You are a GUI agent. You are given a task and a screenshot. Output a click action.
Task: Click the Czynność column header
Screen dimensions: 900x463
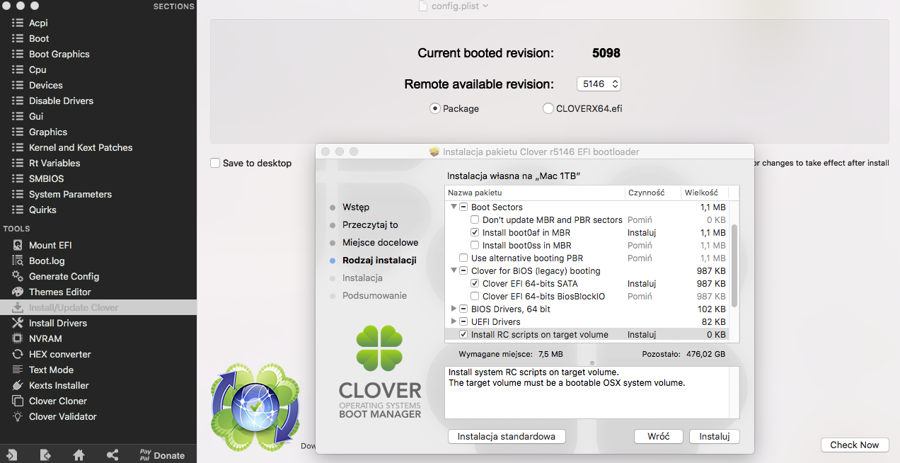tap(653, 193)
